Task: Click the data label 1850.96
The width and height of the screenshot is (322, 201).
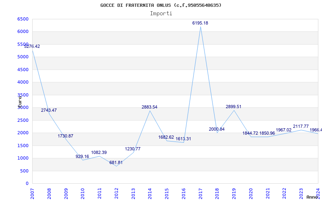Action: pyautogui.click(x=267, y=133)
